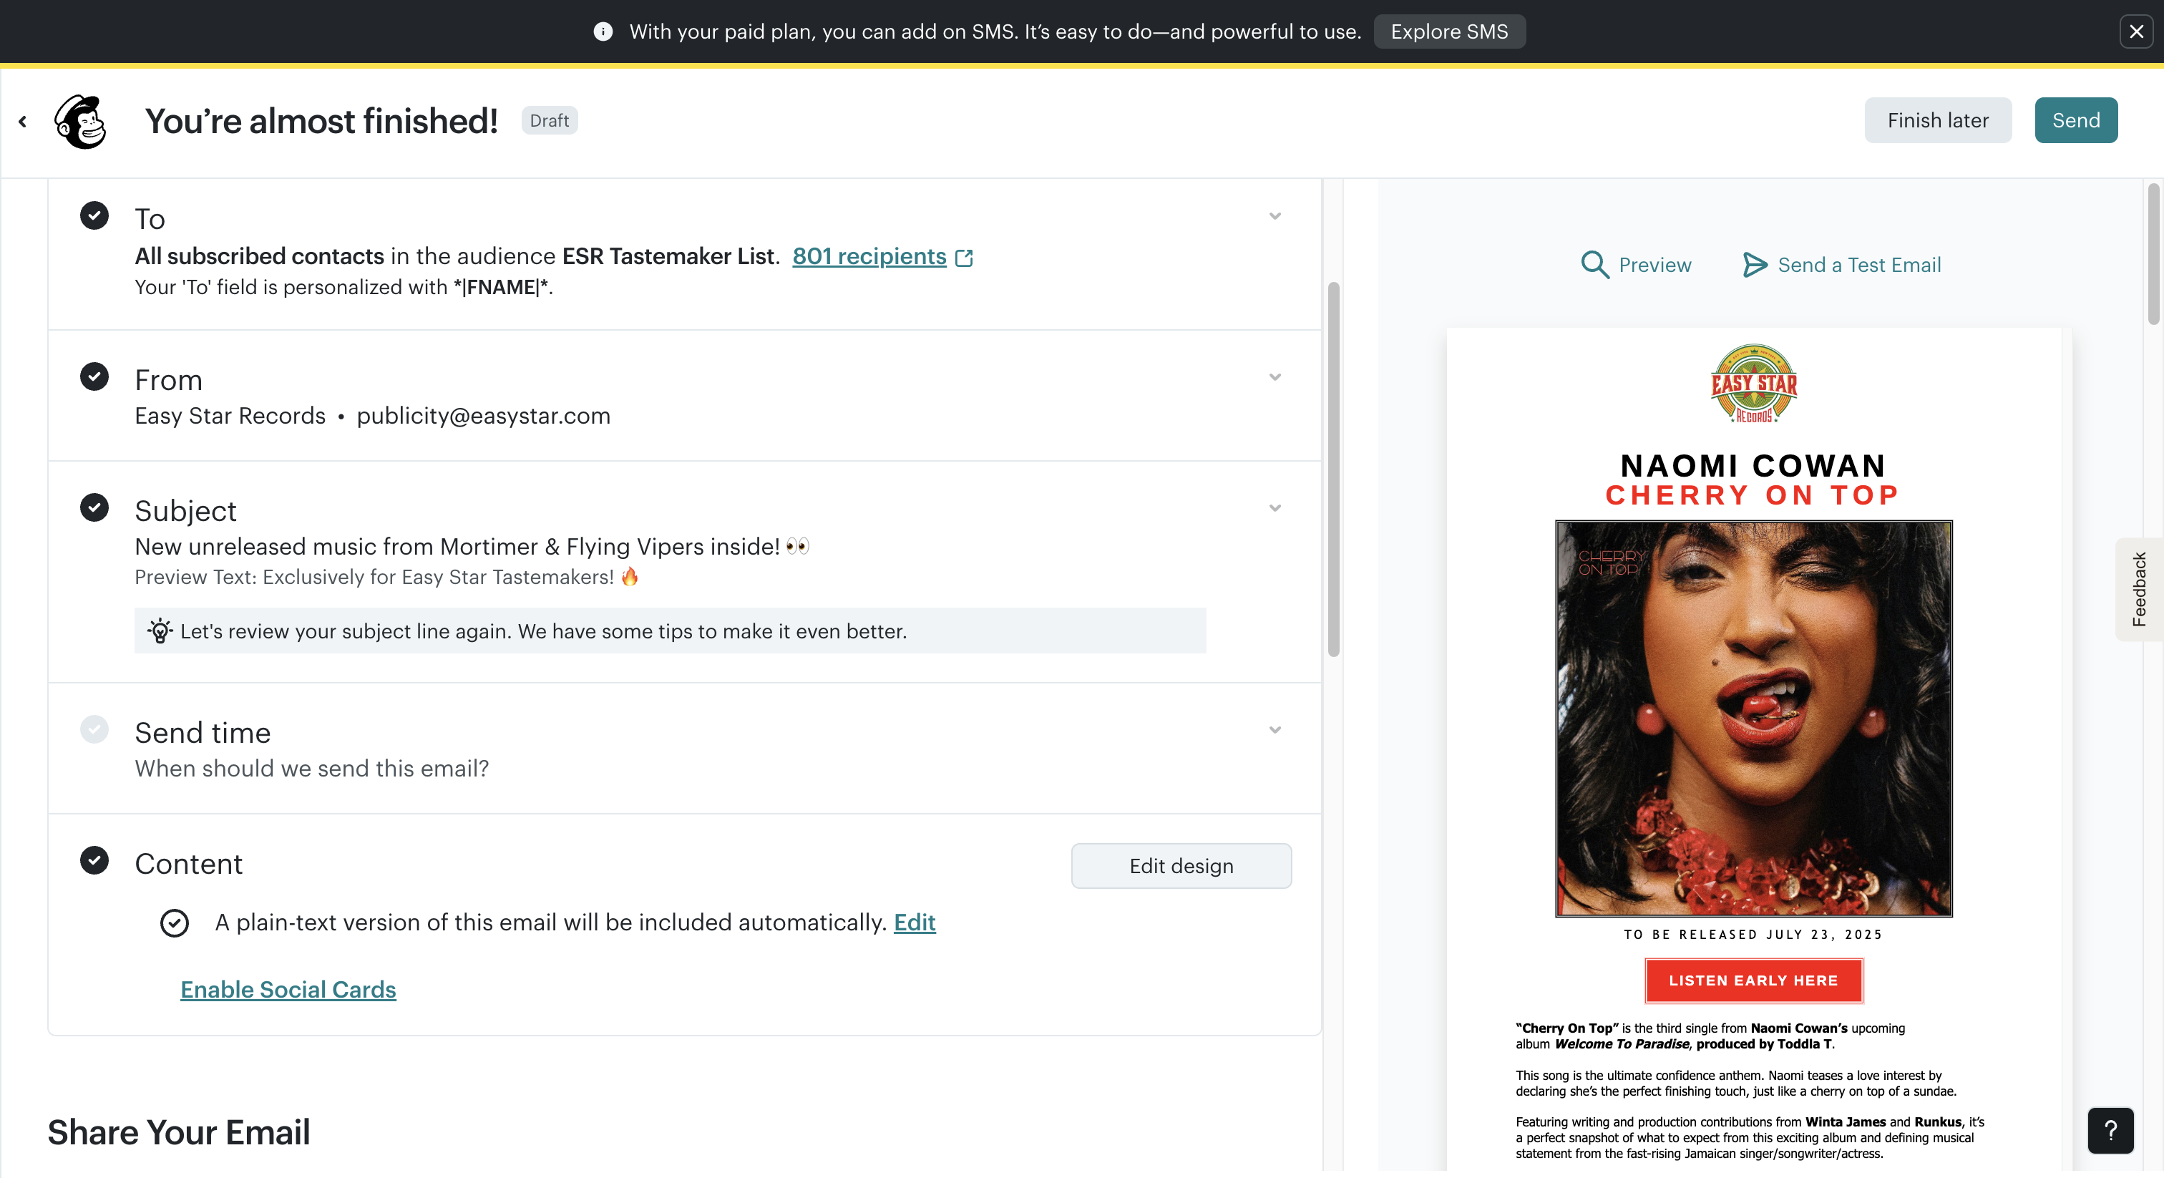Open the Feedback side tab

[x=2139, y=589]
